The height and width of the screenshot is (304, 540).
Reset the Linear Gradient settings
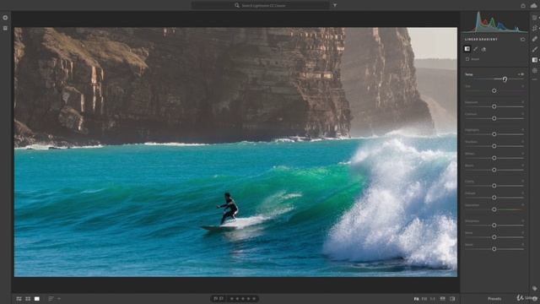tap(523, 40)
